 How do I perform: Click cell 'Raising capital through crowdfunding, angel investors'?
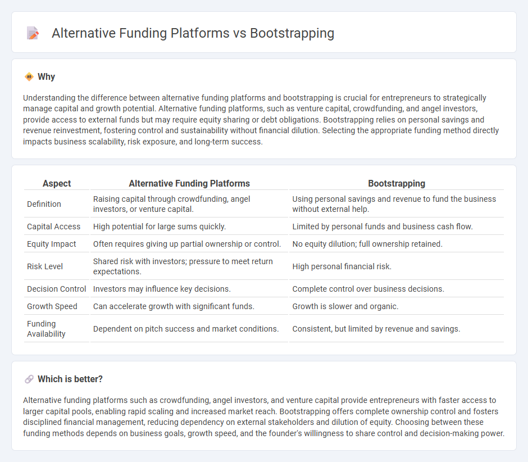click(189, 204)
